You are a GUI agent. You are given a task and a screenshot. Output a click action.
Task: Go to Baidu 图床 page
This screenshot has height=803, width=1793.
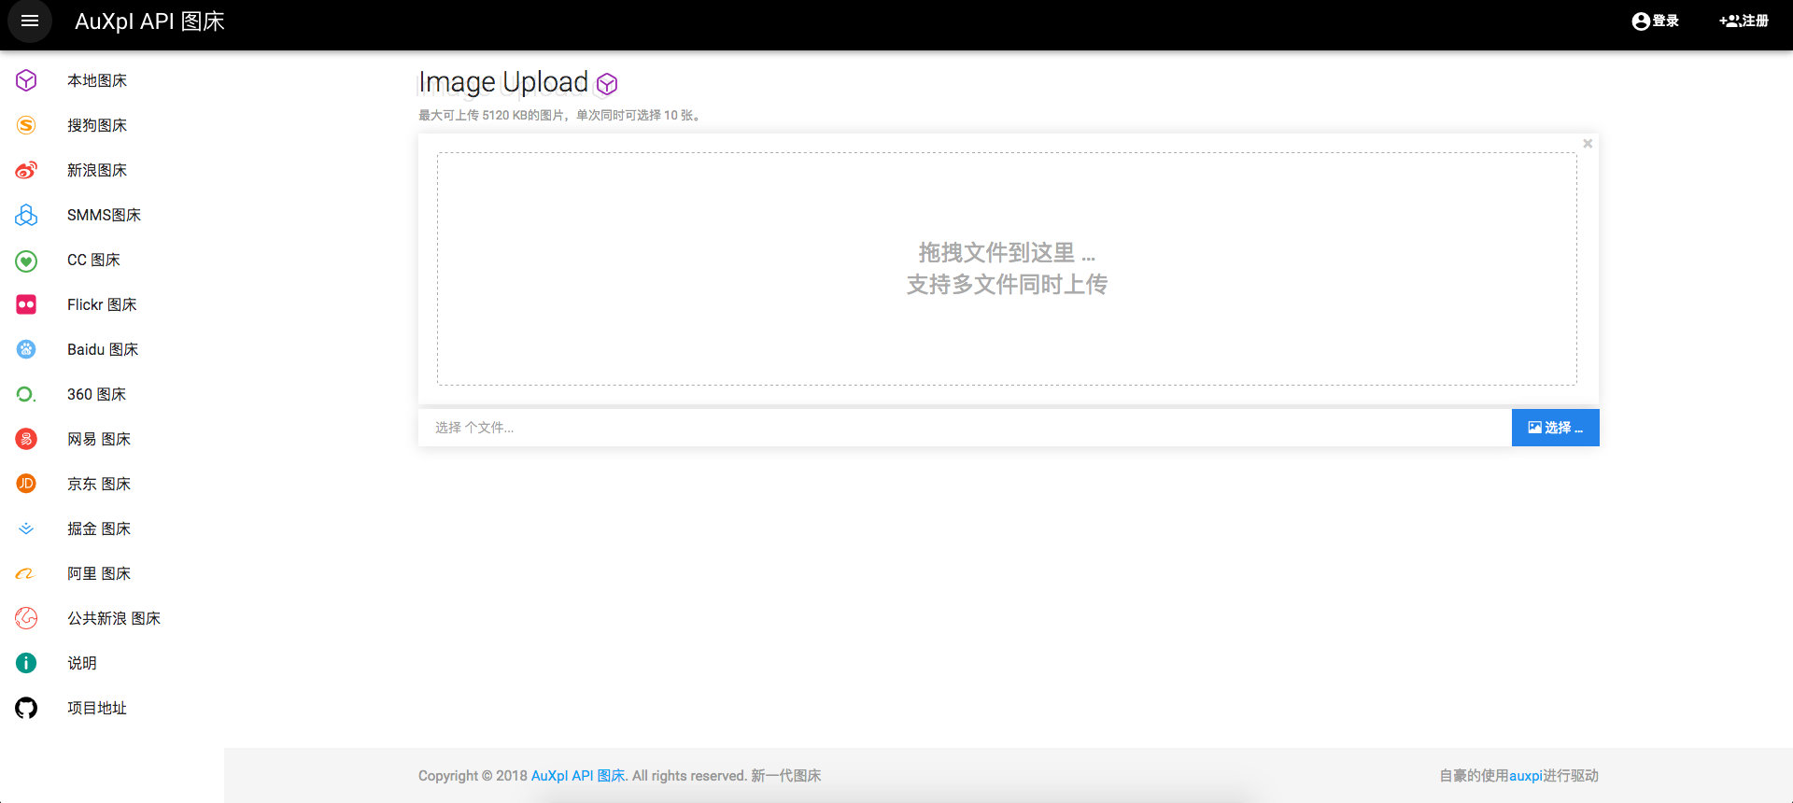point(103,349)
